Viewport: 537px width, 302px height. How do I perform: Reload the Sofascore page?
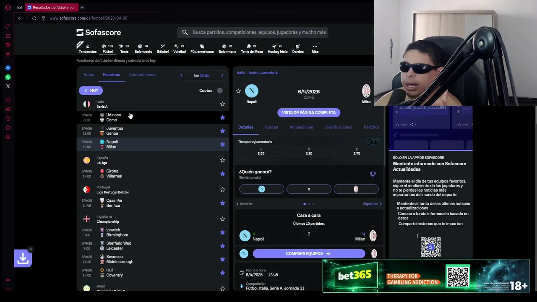(x=34, y=18)
